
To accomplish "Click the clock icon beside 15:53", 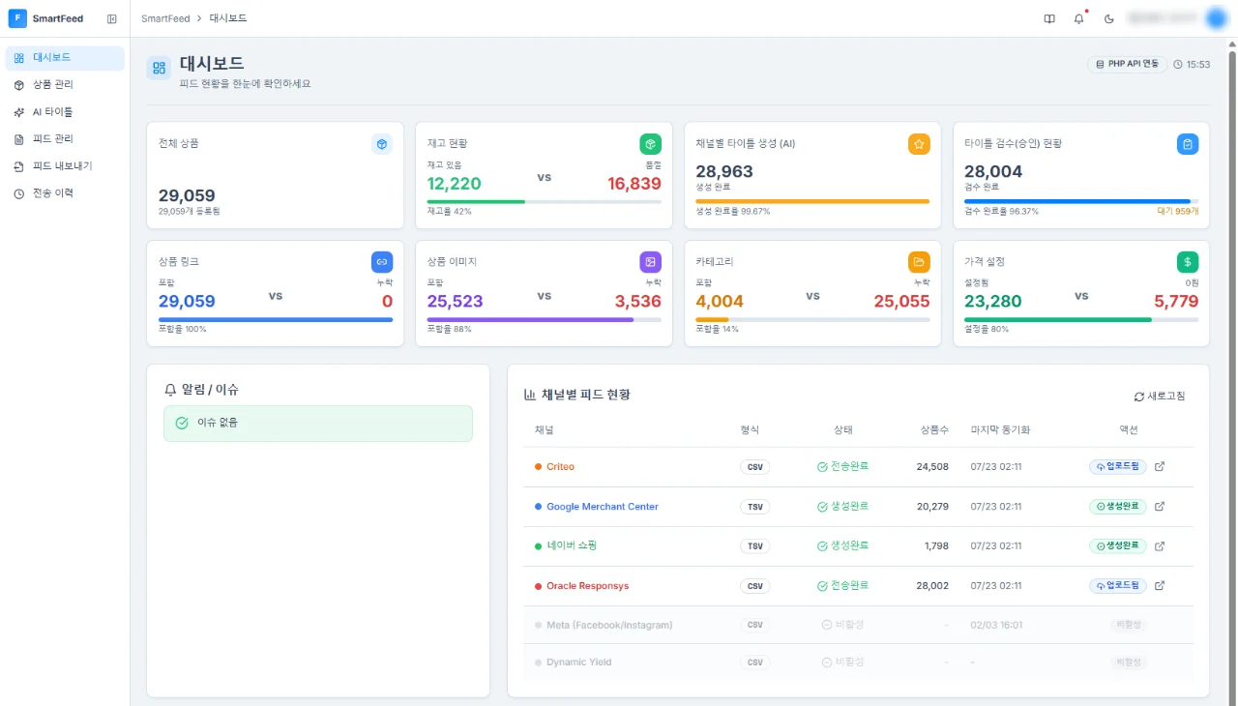I will (x=1178, y=65).
